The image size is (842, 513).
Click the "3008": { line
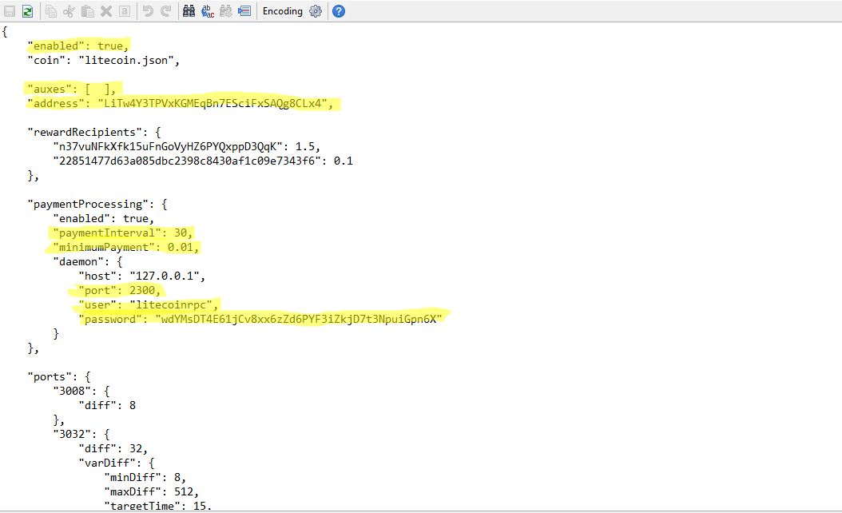point(81,391)
